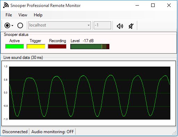Screen dimensions: 178x137
Task: Open the Help menu
Action: 38,15
